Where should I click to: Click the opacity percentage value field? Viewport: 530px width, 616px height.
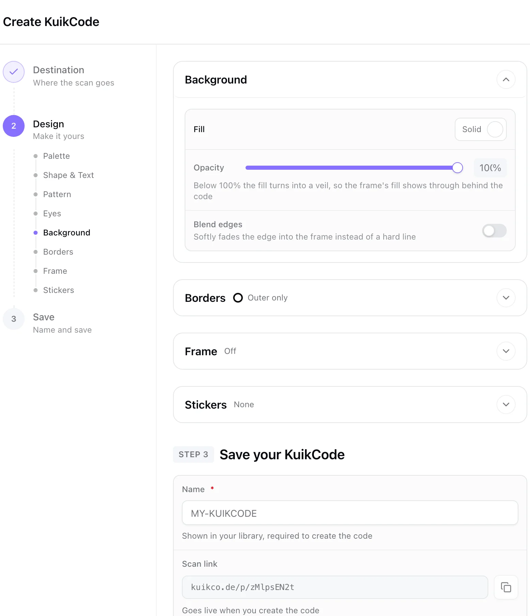pyautogui.click(x=490, y=168)
